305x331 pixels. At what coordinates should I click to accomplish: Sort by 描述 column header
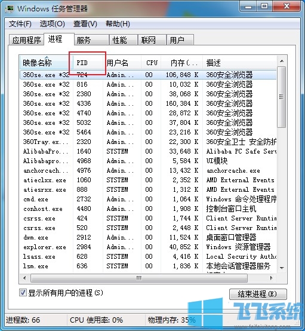click(239, 63)
